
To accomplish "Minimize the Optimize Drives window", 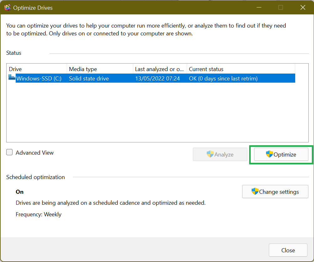I will coord(259,8).
